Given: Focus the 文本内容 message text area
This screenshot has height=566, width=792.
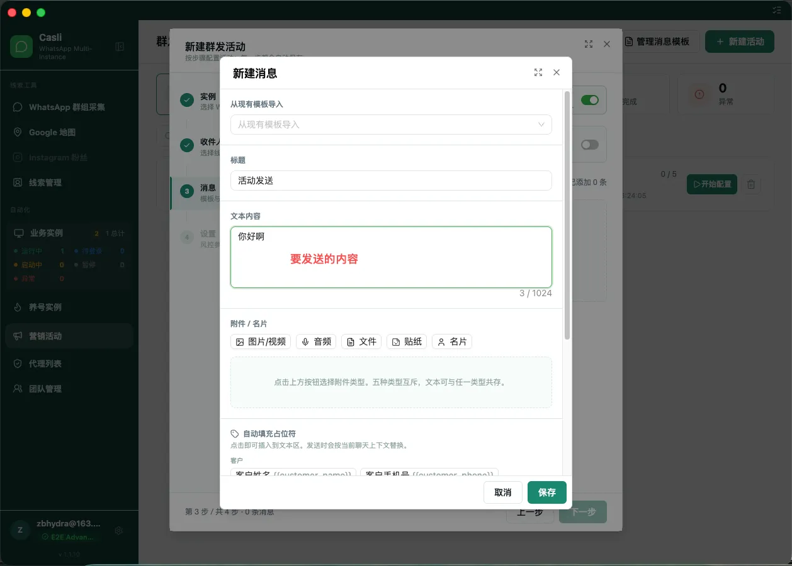Looking at the screenshot, I should tap(391, 257).
